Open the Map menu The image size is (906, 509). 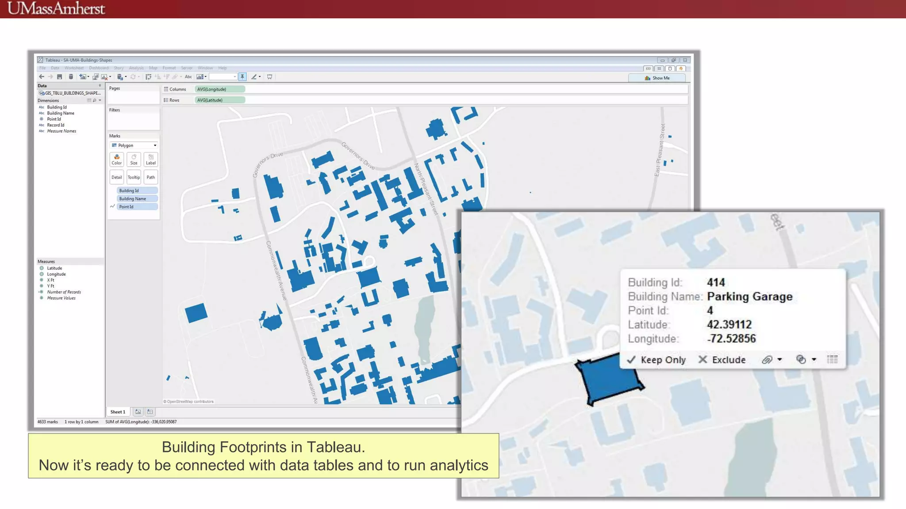click(x=153, y=68)
